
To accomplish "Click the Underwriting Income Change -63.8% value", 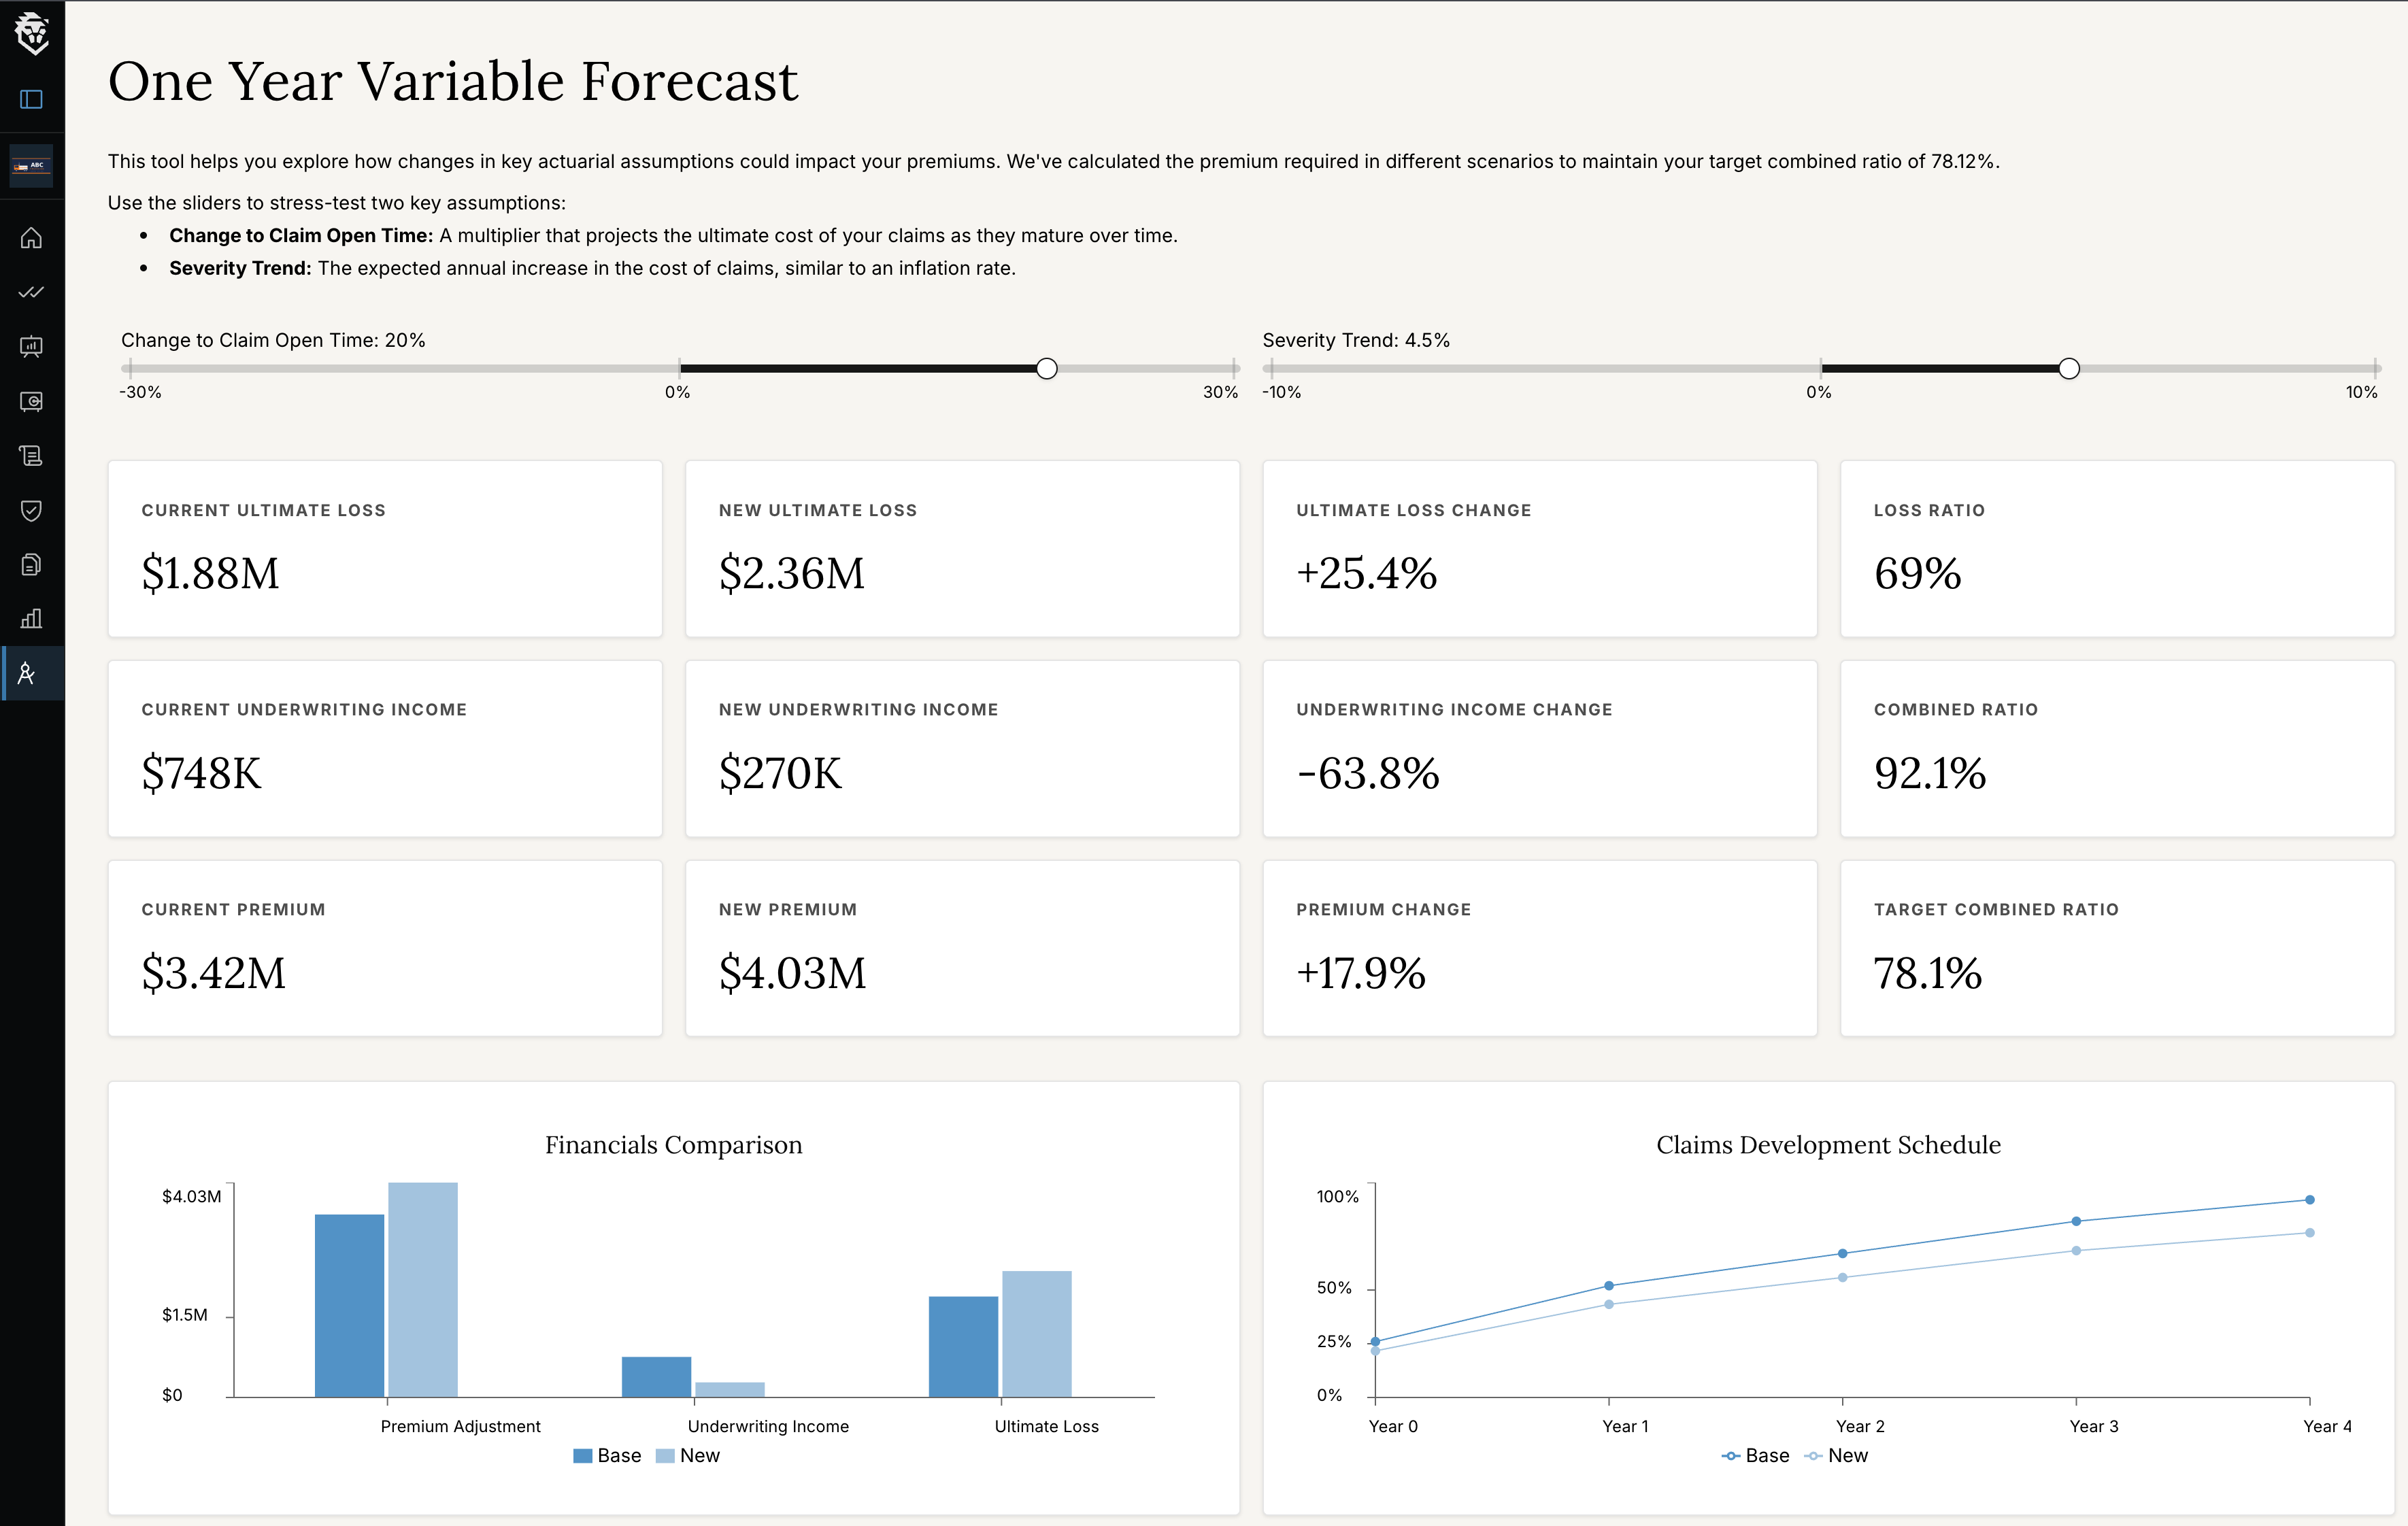I will click(x=1367, y=773).
